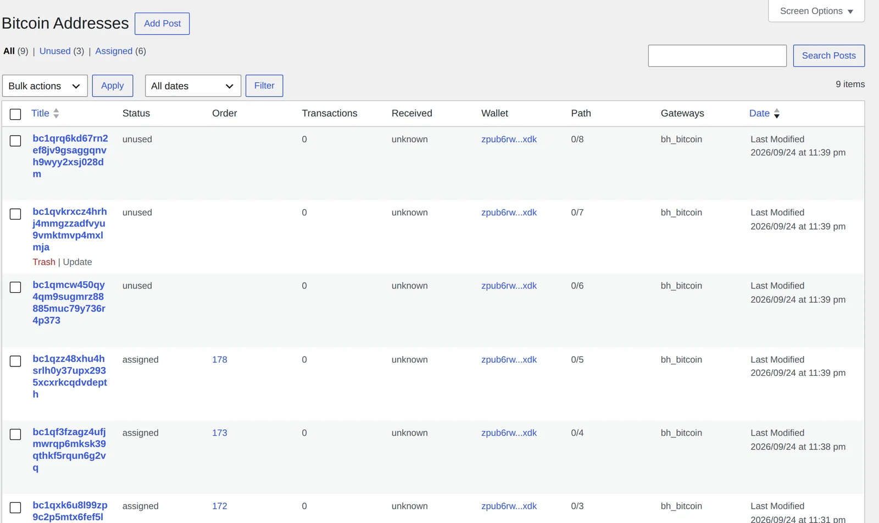Click the path value 0/8

[577, 139]
